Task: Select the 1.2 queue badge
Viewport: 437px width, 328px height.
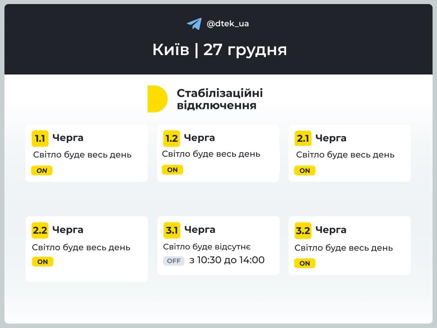Action: point(172,138)
